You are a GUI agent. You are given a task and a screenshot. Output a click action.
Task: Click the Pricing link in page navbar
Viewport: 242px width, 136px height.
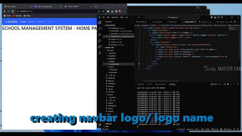(x=40, y=22)
